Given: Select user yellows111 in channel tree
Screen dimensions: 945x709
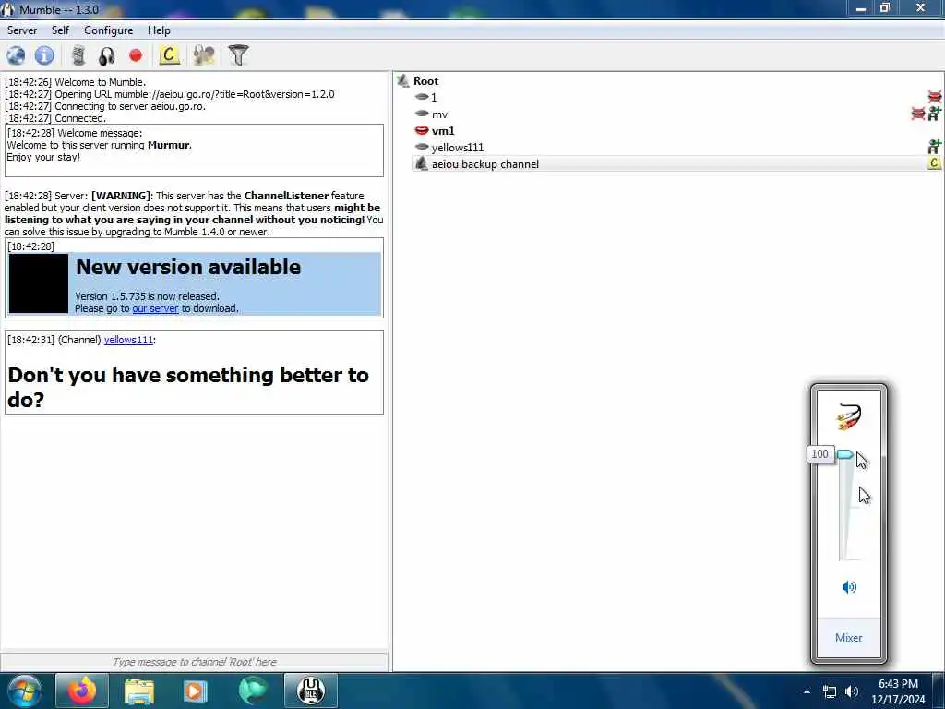Looking at the screenshot, I should (458, 148).
